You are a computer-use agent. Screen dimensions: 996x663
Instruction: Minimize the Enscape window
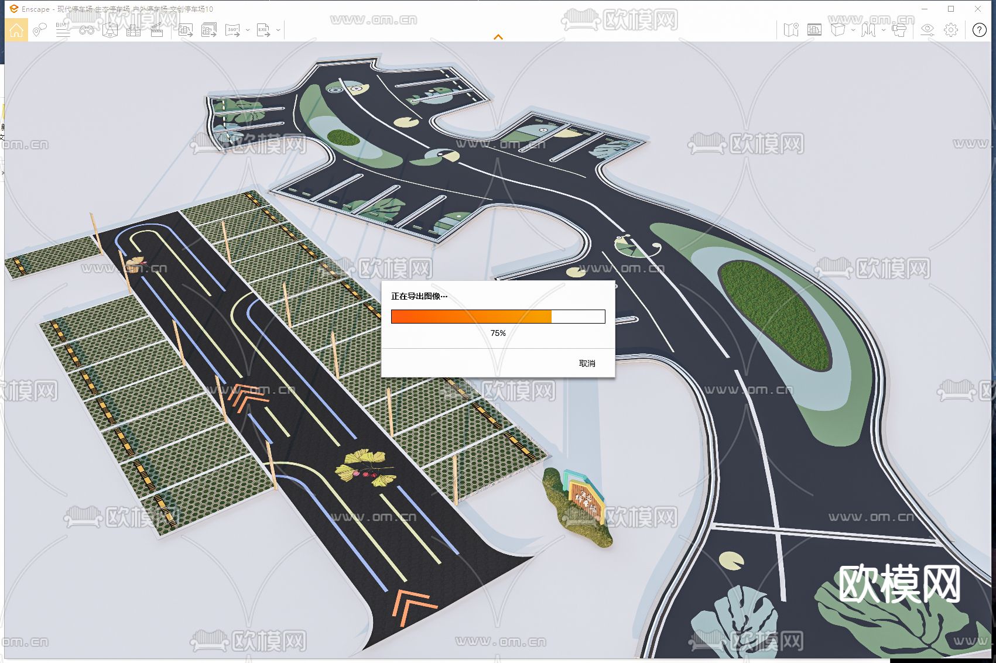click(925, 9)
